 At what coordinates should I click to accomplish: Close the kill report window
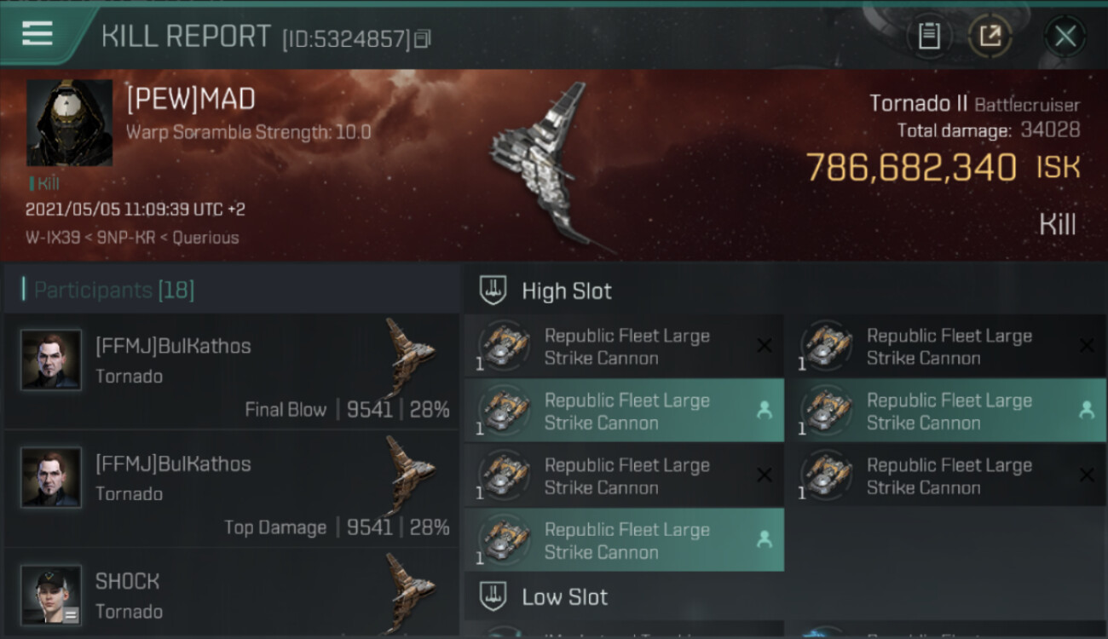point(1065,36)
